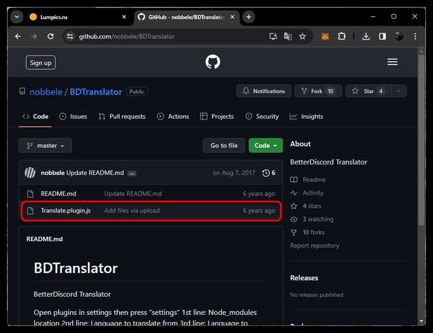Image resolution: width=433 pixels, height=333 pixels.
Task: Click nobbele's commit avatar
Action: point(30,173)
